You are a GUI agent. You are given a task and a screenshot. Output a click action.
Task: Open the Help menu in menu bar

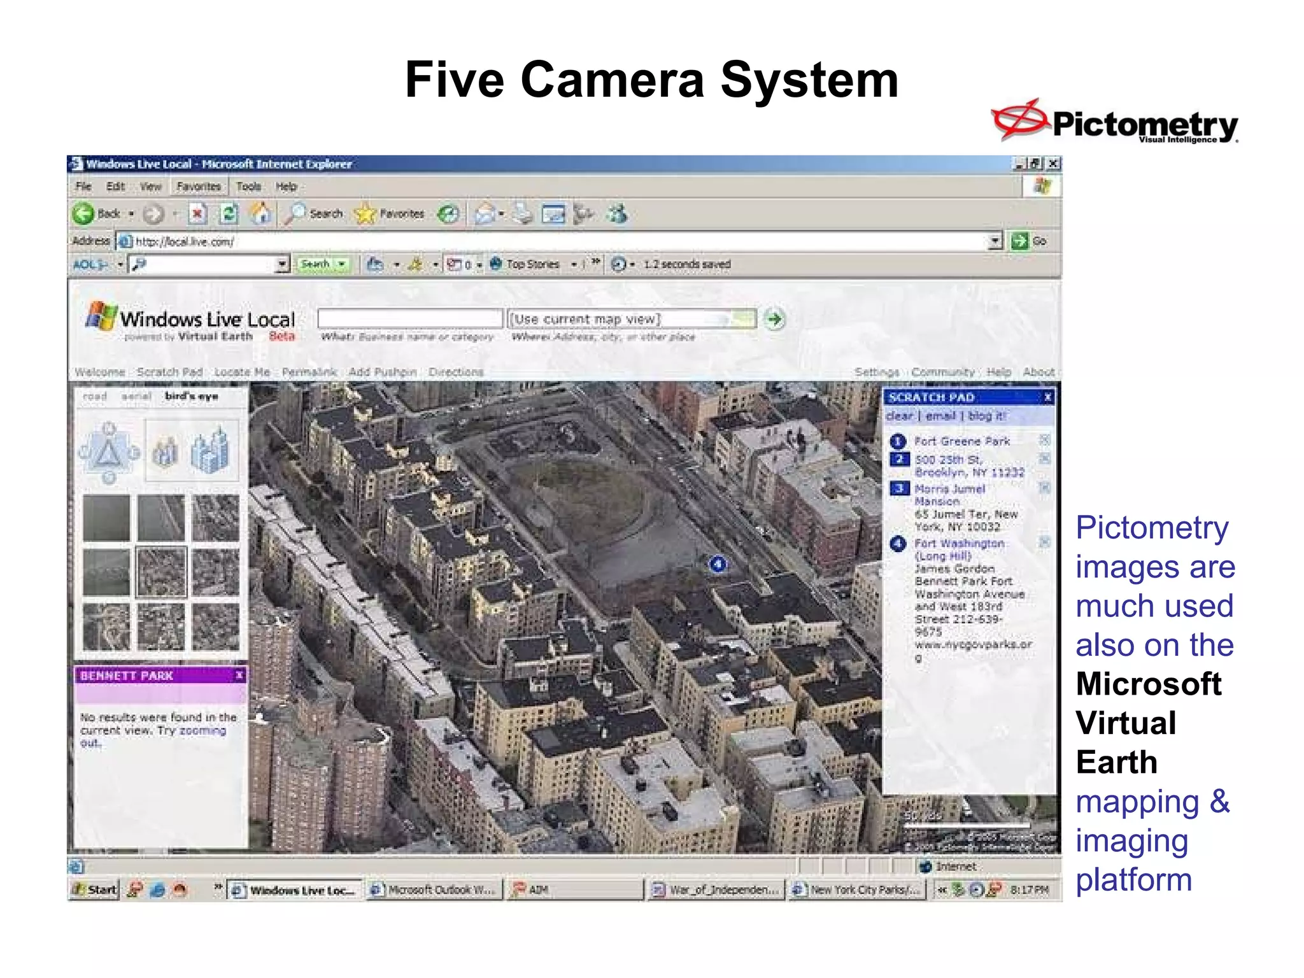coord(287,187)
